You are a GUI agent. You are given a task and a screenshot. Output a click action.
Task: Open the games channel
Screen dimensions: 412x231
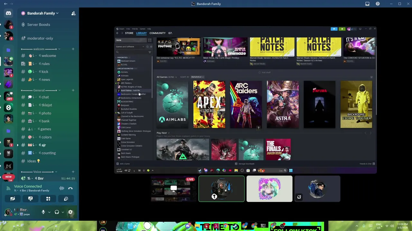[48, 129]
